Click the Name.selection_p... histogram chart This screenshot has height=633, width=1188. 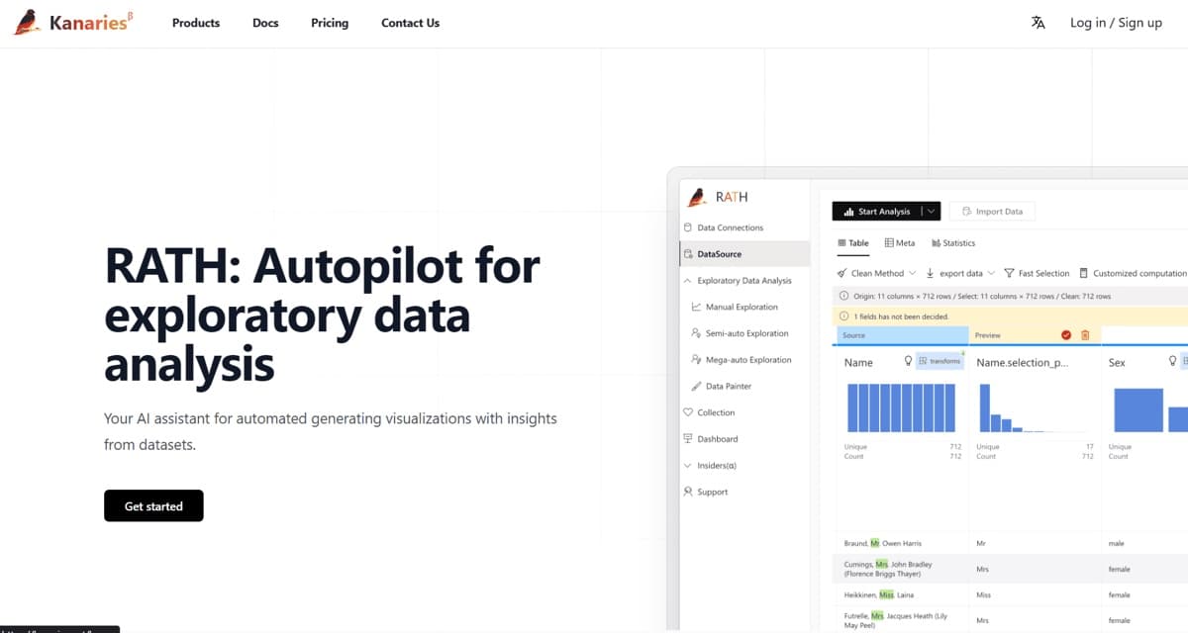pos(1034,407)
